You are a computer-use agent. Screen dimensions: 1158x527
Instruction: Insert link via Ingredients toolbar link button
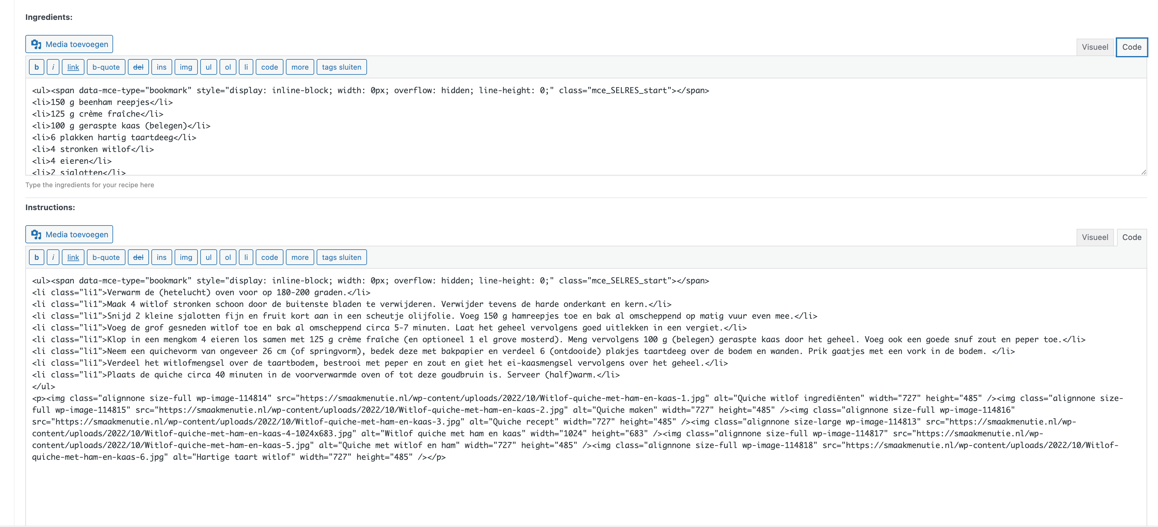73,67
